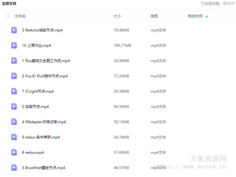Screen dimensions: 236x177
Task: Toggle sort arrow next to 修改时间
Action: coord(207,16)
